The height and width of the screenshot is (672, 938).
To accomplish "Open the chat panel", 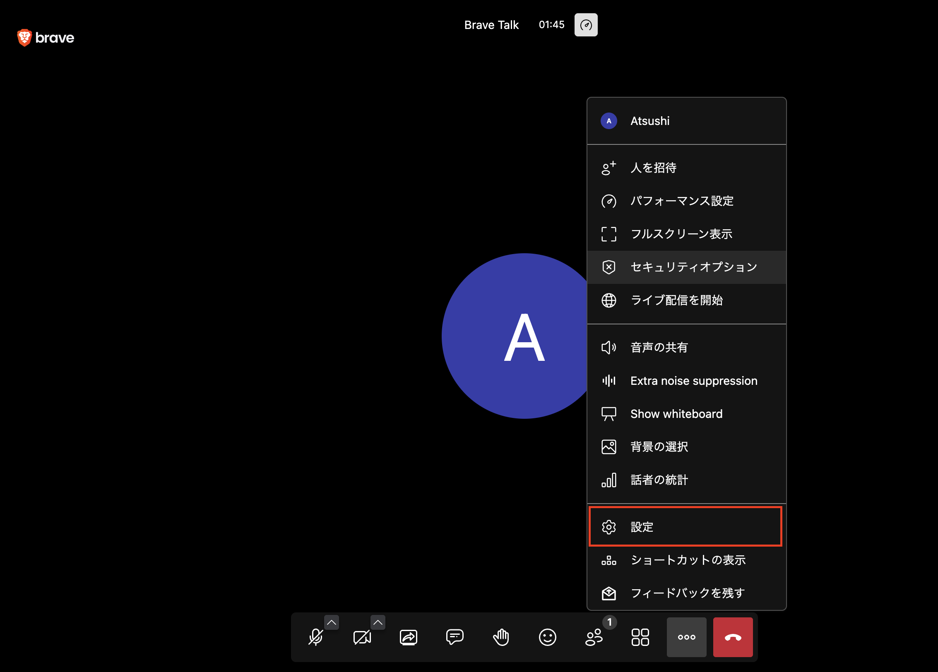I will click(455, 637).
